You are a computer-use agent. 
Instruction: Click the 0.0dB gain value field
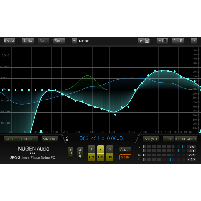125,157
